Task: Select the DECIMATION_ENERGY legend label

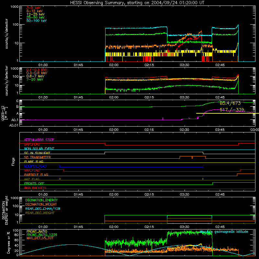Action: [x=41, y=200]
